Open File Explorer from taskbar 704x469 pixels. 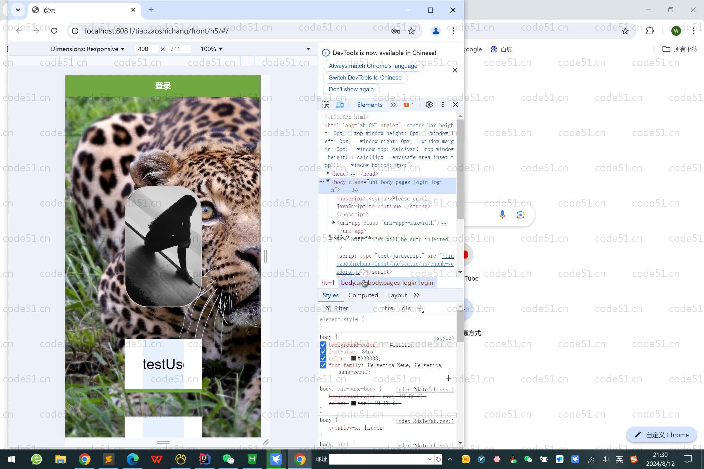(x=60, y=459)
